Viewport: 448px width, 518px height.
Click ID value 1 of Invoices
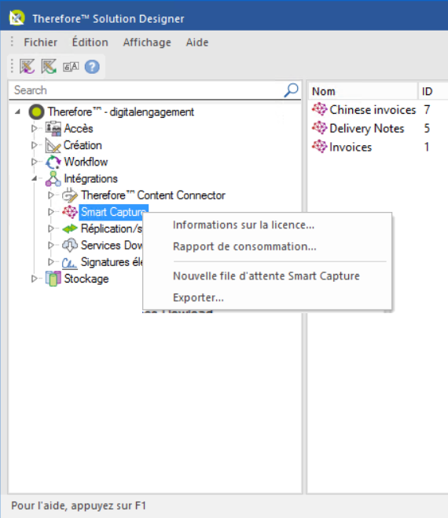[x=427, y=147]
